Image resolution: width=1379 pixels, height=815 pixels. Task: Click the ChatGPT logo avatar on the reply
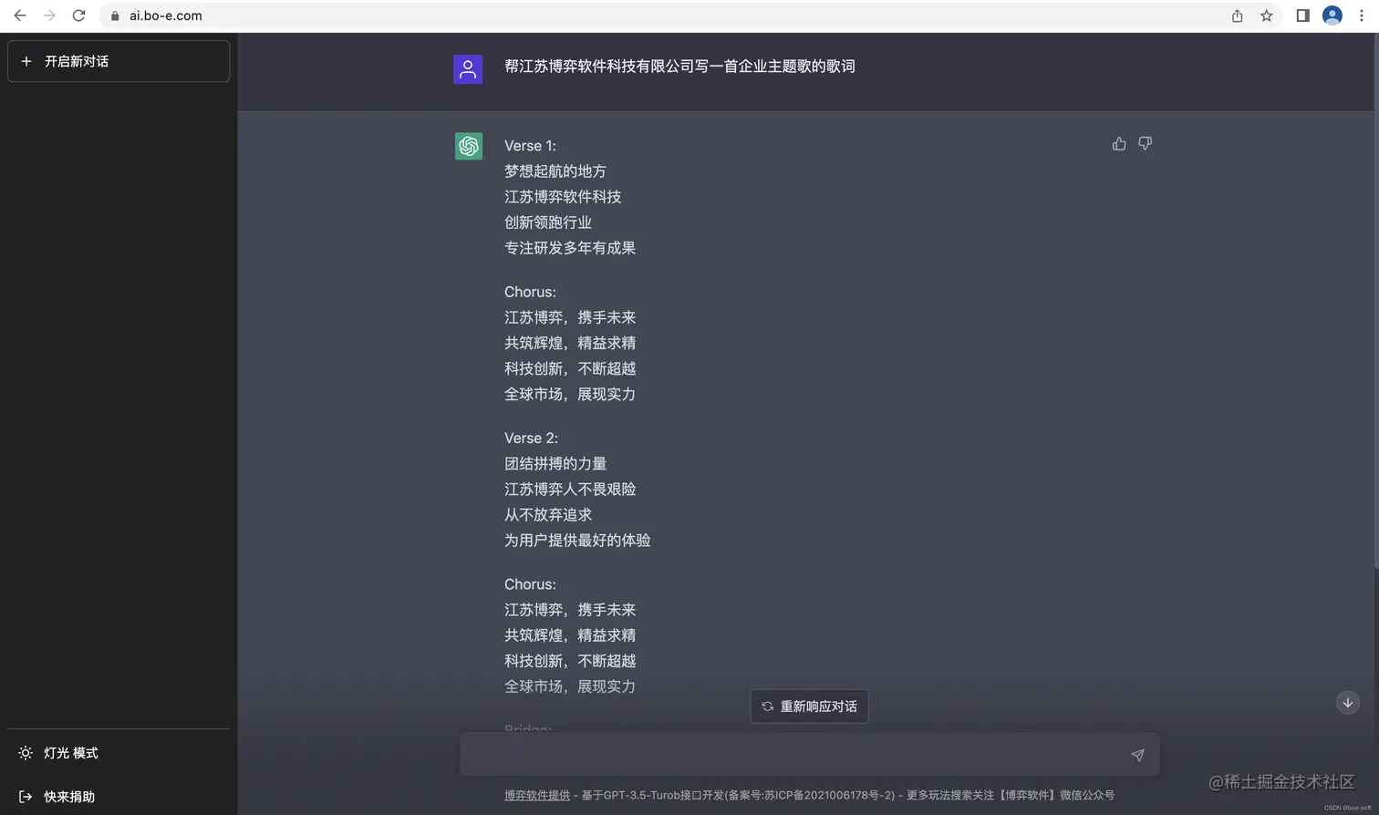(x=469, y=146)
